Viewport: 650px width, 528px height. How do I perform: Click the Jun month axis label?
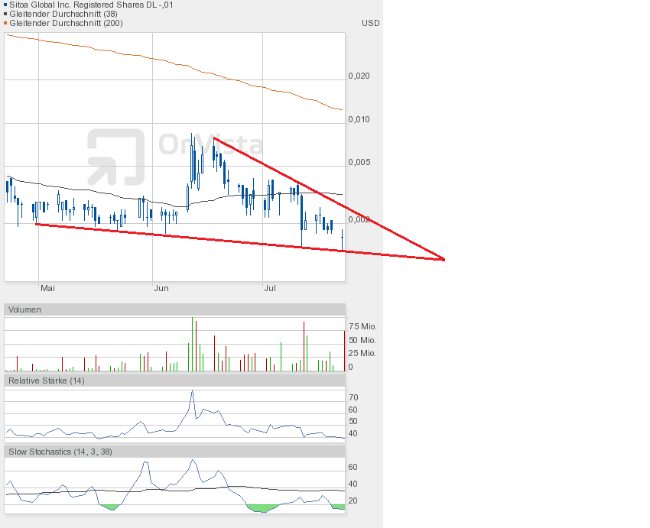pyautogui.click(x=161, y=288)
